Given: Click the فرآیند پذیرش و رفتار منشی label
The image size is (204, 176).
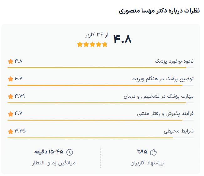Looking at the screenshot, I should [x=165, y=114].
